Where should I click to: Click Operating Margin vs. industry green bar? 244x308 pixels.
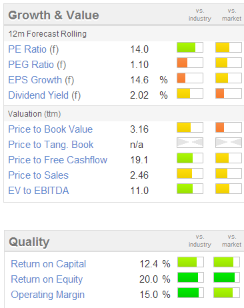[191, 293]
